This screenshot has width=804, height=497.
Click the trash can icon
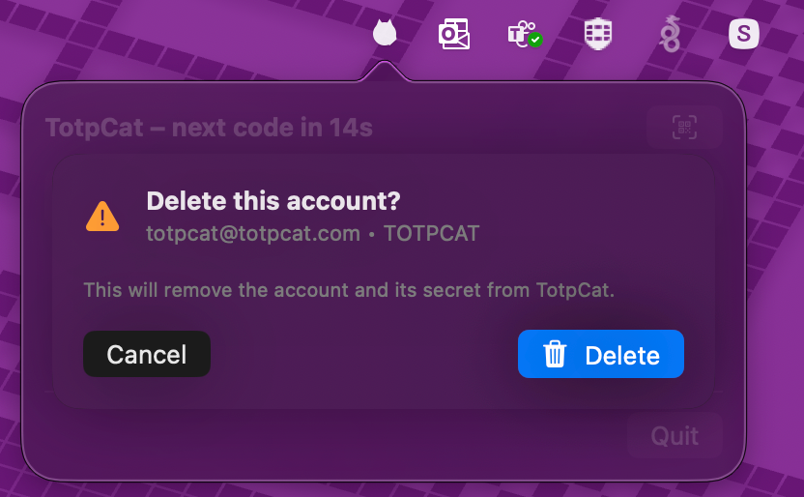pyautogui.click(x=555, y=355)
